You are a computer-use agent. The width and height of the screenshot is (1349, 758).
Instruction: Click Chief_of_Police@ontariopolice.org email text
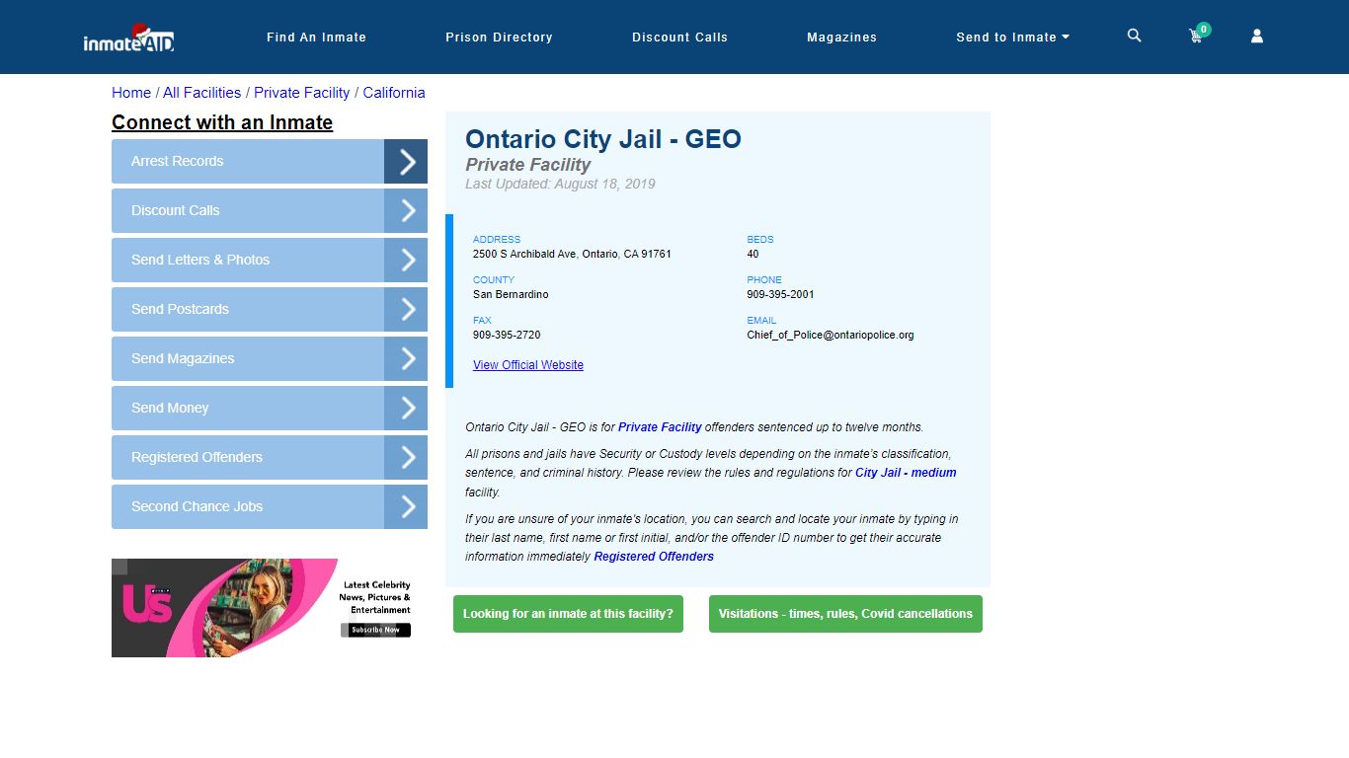[831, 335]
